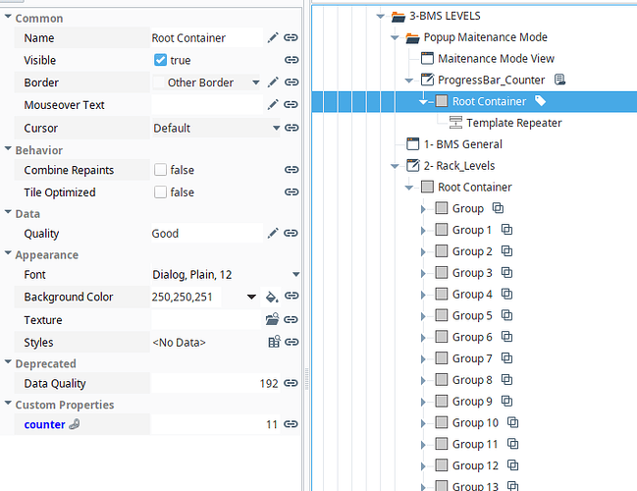The width and height of the screenshot is (637, 491).
Task: Collapse the Common properties section
Action: click(8, 18)
